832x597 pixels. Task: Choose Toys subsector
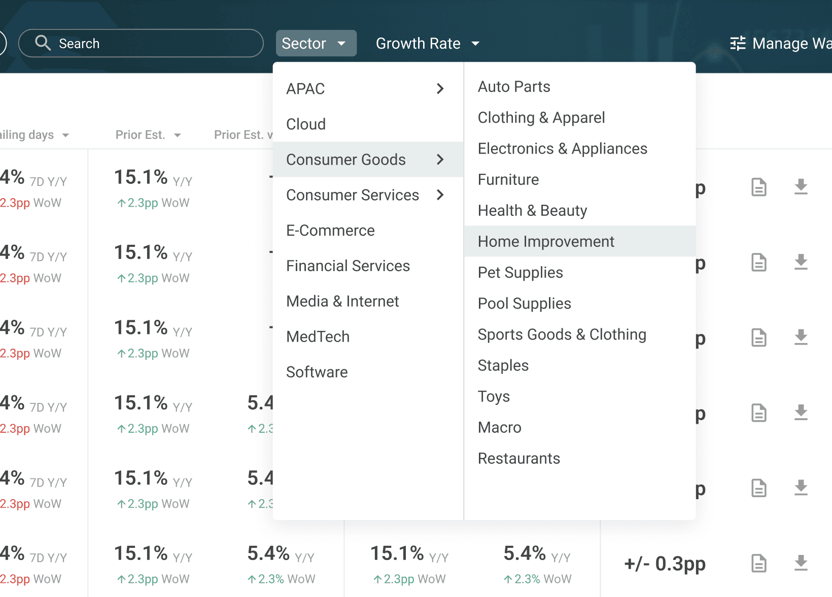(580, 396)
